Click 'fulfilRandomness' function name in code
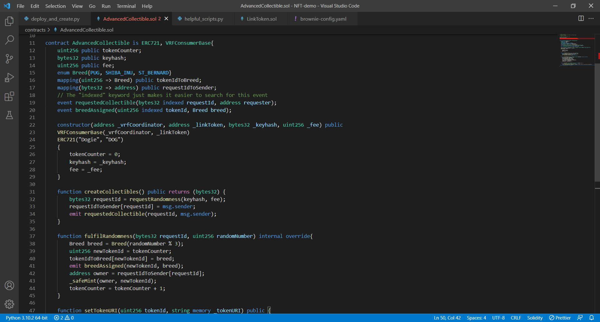This screenshot has width=600, height=322. pyautogui.click(x=108, y=236)
